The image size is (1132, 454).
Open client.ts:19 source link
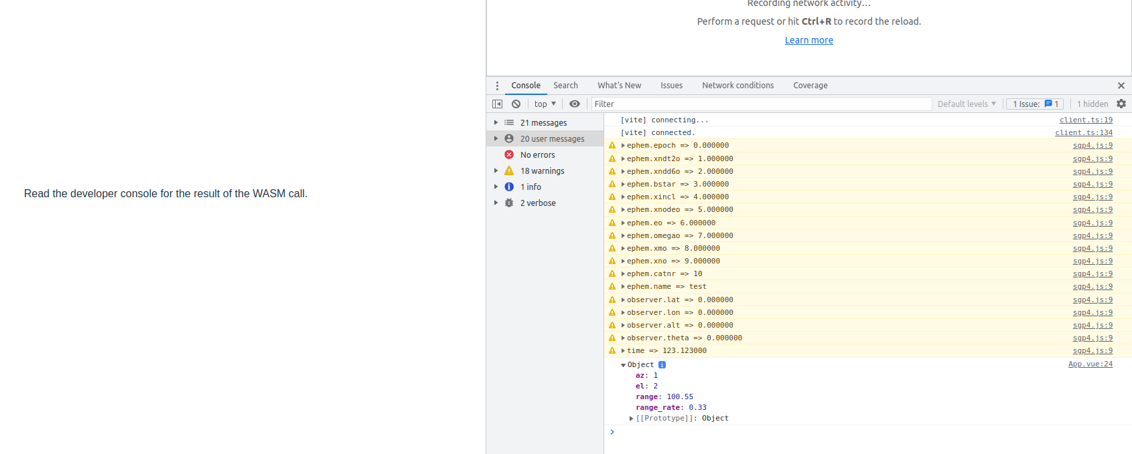coord(1086,120)
